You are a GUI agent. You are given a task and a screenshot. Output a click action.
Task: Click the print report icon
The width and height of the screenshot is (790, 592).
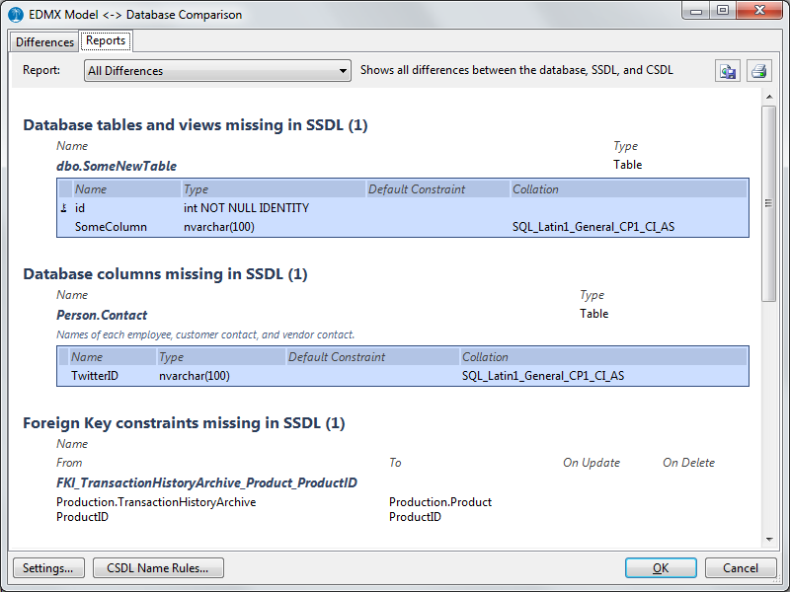(757, 71)
